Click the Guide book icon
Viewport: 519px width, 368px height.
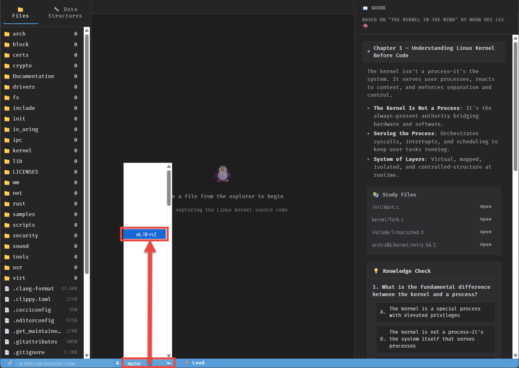pyautogui.click(x=365, y=8)
